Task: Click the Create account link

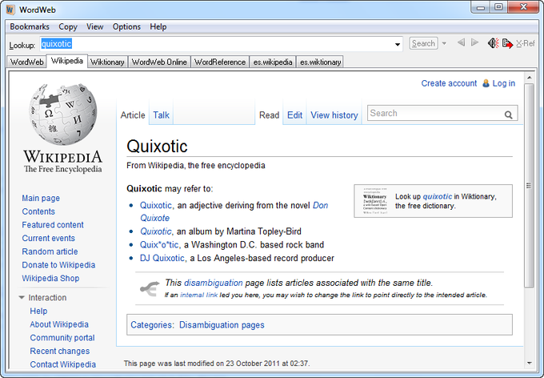Action: click(449, 83)
